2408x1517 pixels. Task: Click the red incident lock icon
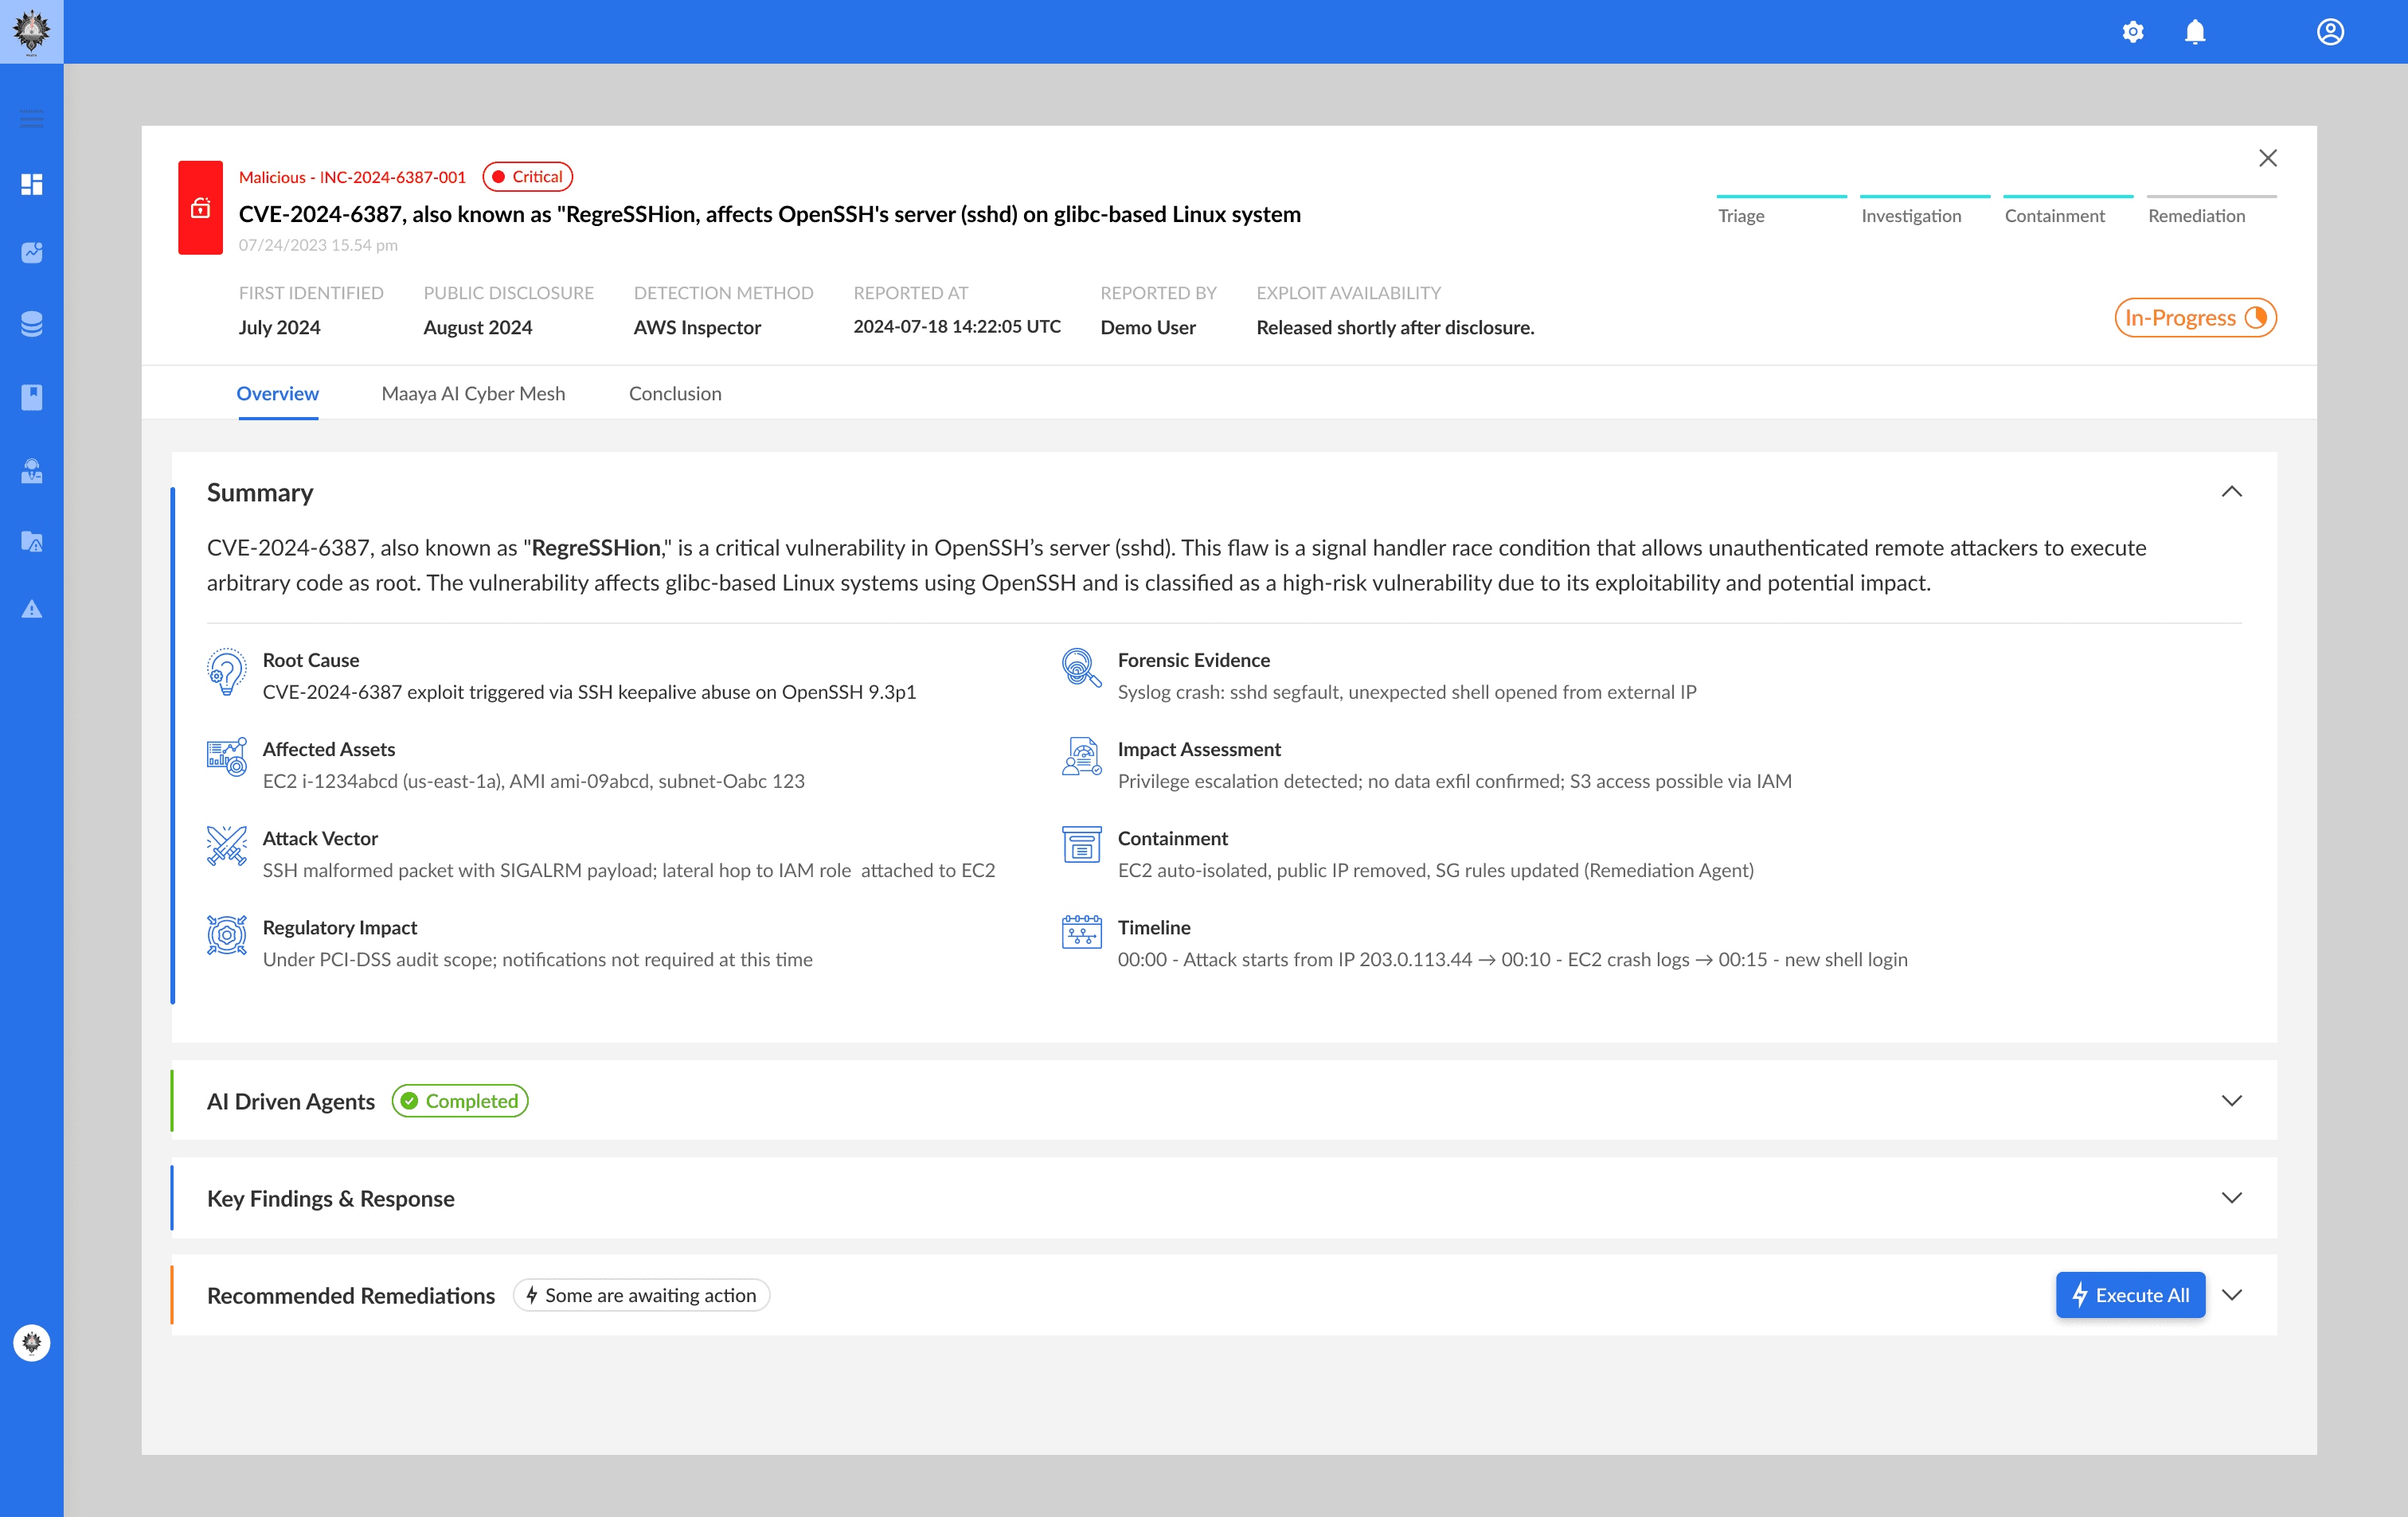pyautogui.click(x=200, y=208)
